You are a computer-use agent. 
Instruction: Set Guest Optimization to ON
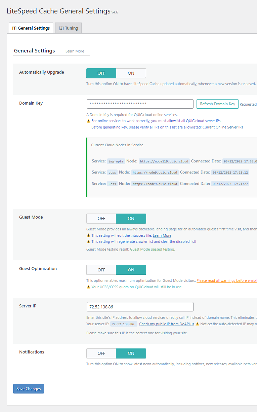tap(131, 270)
